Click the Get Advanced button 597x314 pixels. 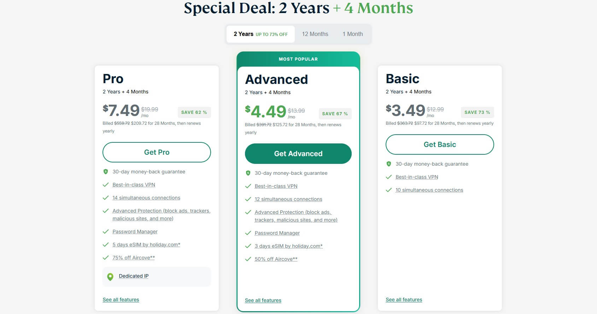pos(298,154)
